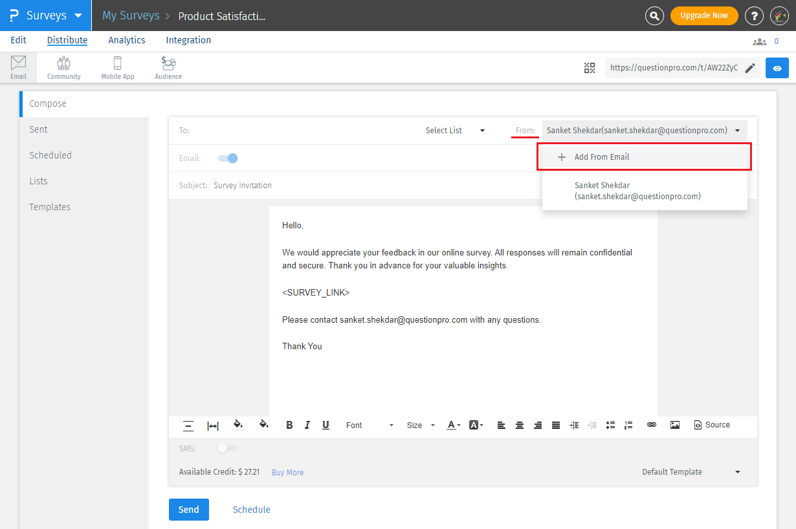Go to the Edit tab
The image size is (796, 529).
point(19,40)
